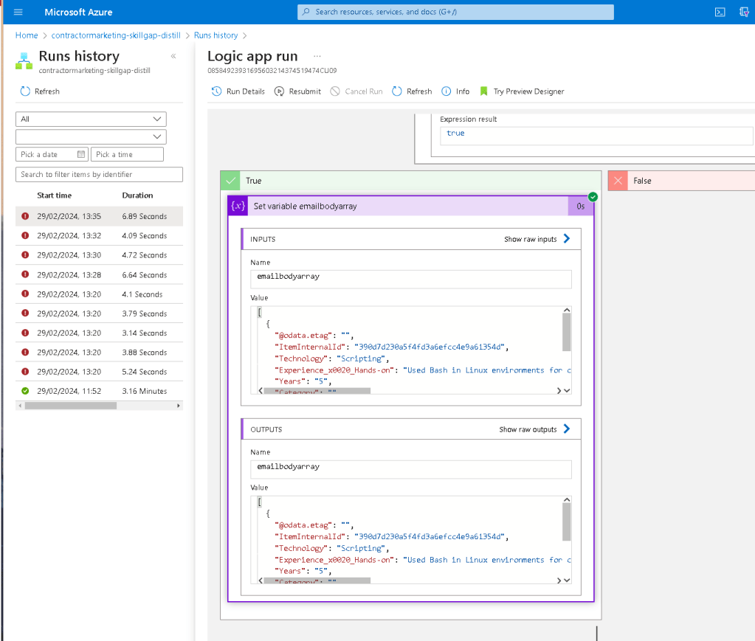Select the run started 29/02/2024, 13:30
755x641 pixels.
(x=99, y=255)
